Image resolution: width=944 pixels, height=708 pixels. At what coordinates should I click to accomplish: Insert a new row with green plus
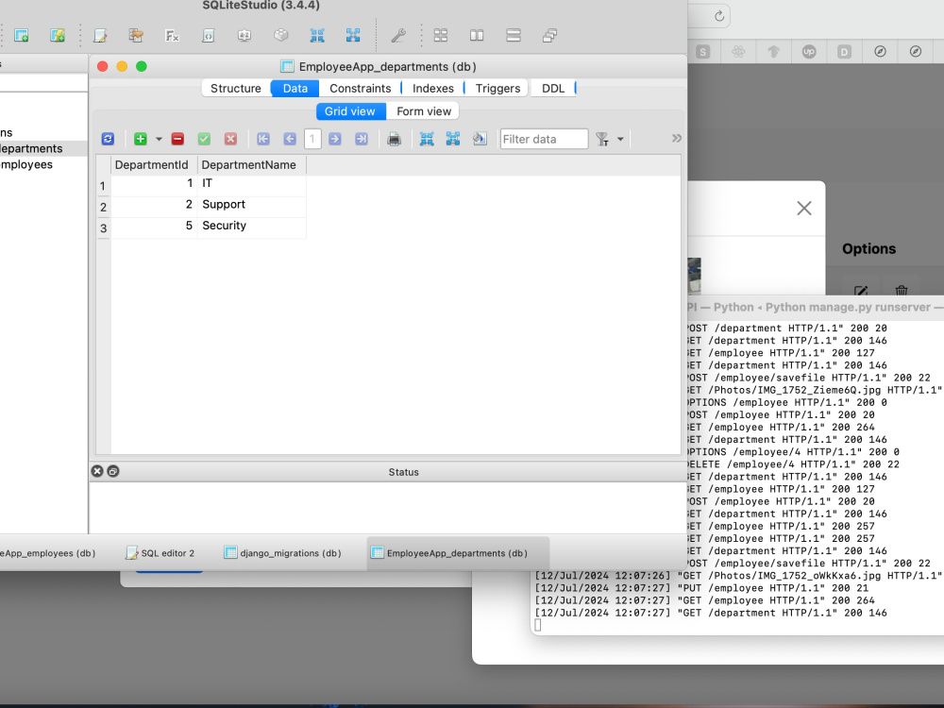click(x=141, y=139)
